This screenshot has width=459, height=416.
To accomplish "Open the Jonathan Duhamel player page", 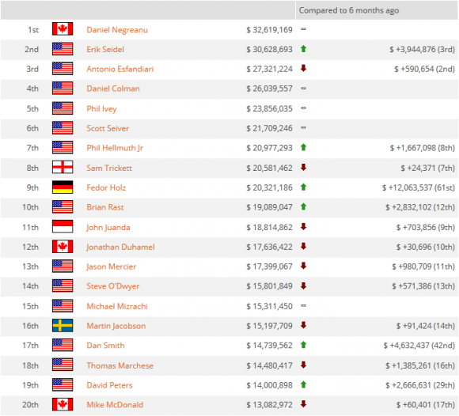I will pos(120,248).
